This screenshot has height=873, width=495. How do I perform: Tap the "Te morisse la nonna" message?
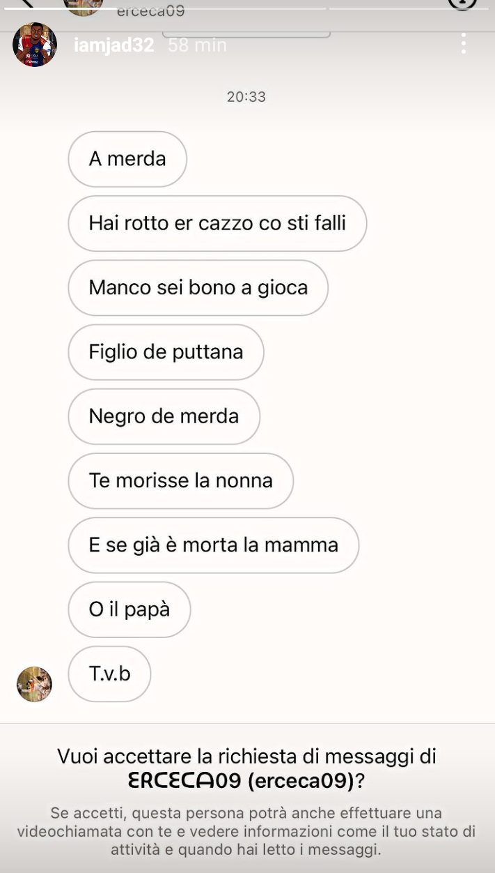(180, 480)
